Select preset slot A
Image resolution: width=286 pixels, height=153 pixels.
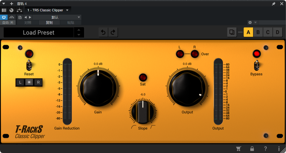(248, 32)
